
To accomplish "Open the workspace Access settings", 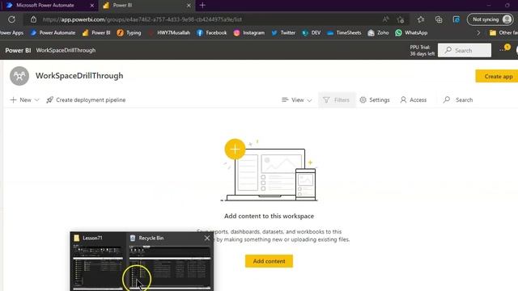I will (414, 100).
